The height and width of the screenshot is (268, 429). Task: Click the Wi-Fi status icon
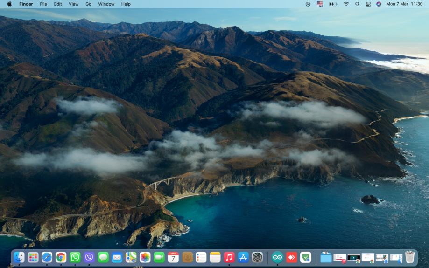346,4
